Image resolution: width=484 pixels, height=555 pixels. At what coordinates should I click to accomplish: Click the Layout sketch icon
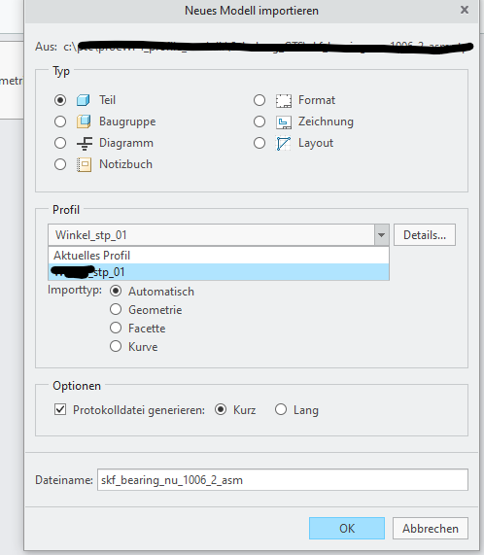click(x=284, y=143)
